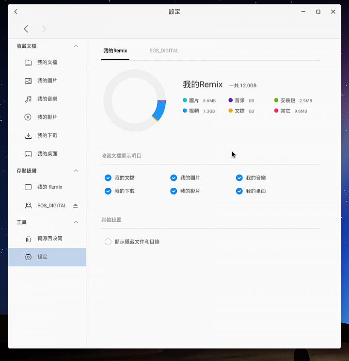Click the 資源回收筒 label in sidebar

pyautogui.click(x=50, y=239)
